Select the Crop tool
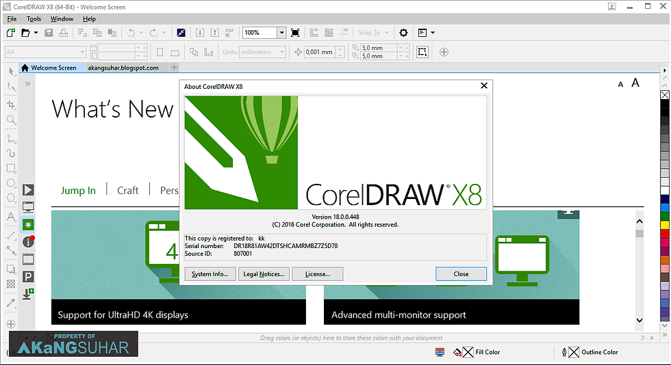The height and width of the screenshot is (365, 671). 11,105
